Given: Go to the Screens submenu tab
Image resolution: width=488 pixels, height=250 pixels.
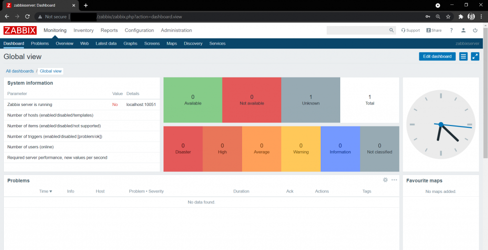Looking at the screenshot, I should (152, 43).
